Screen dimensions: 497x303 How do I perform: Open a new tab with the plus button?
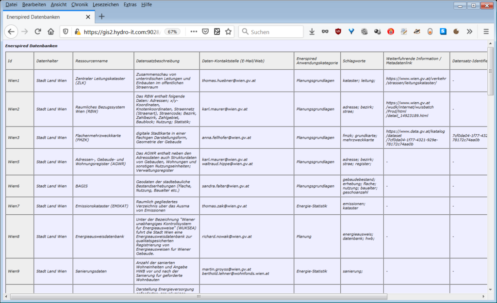[101, 16]
